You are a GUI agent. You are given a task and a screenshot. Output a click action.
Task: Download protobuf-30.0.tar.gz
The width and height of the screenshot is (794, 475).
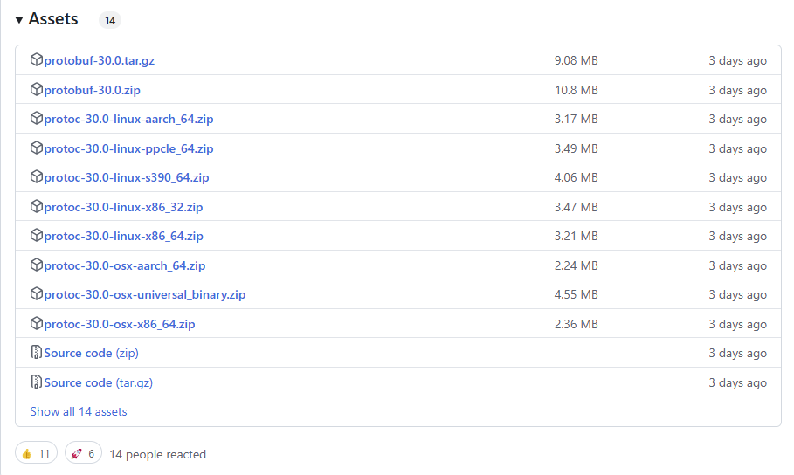coord(100,60)
